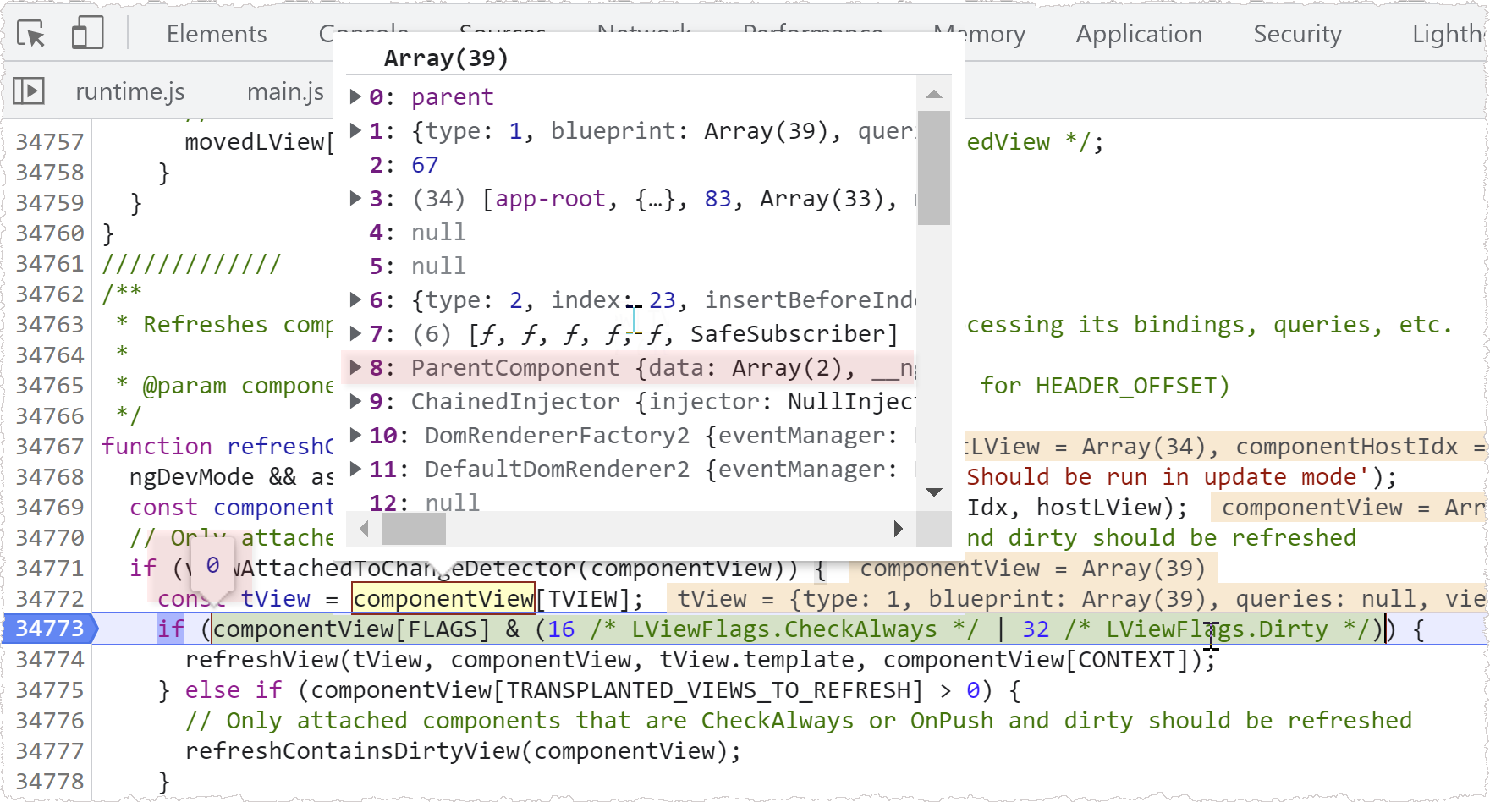Screen dimensions: 1490x802
Task: Click popup scrollbar up arrow
Action: (934, 94)
